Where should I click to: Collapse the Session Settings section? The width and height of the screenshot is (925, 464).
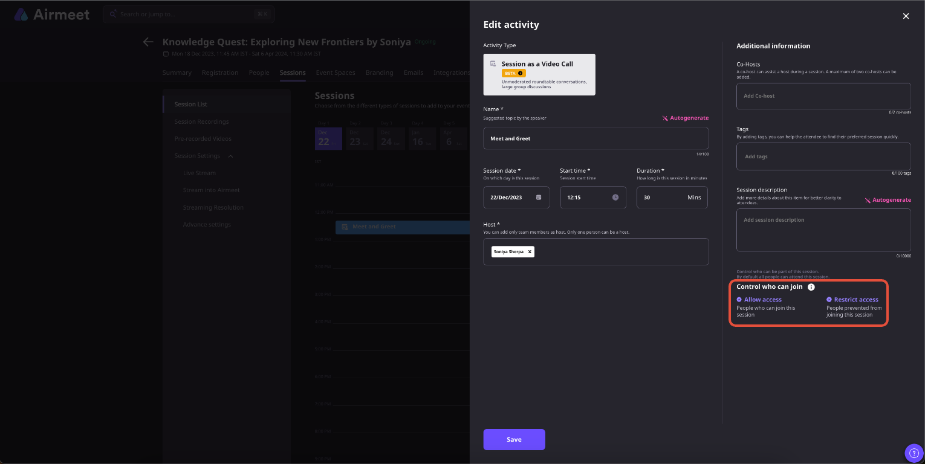pyautogui.click(x=230, y=156)
